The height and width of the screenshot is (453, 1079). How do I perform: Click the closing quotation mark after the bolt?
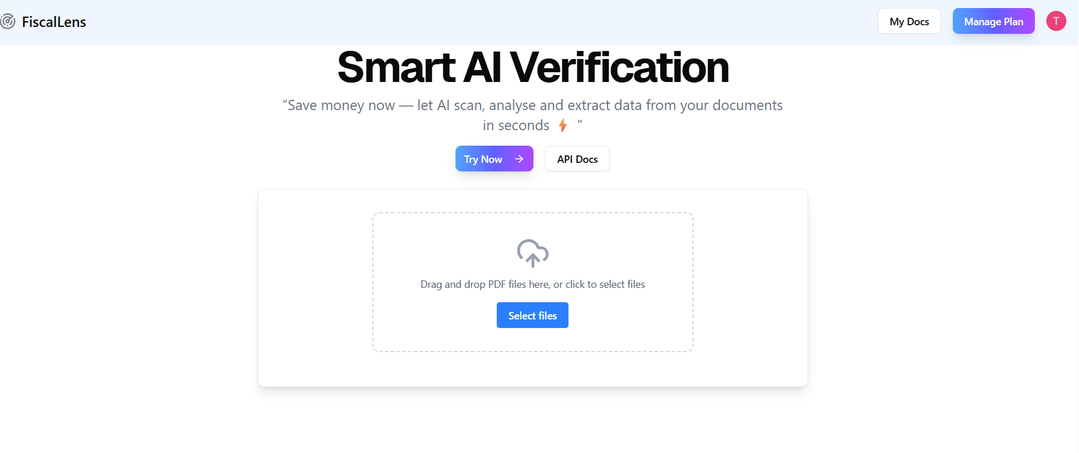coord(580,122)
